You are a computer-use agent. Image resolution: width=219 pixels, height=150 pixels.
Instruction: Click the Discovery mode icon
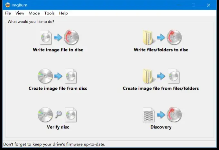162,115
